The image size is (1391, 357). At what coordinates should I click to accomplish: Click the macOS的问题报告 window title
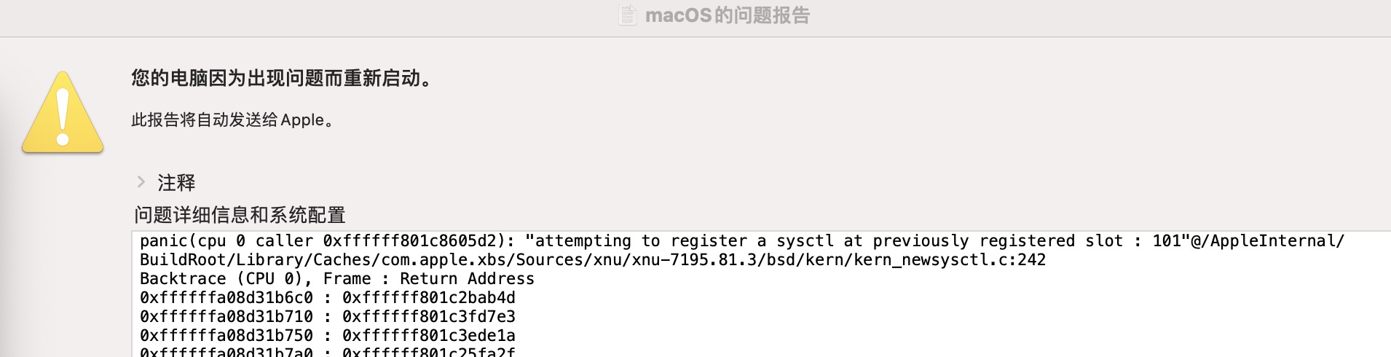727,15
